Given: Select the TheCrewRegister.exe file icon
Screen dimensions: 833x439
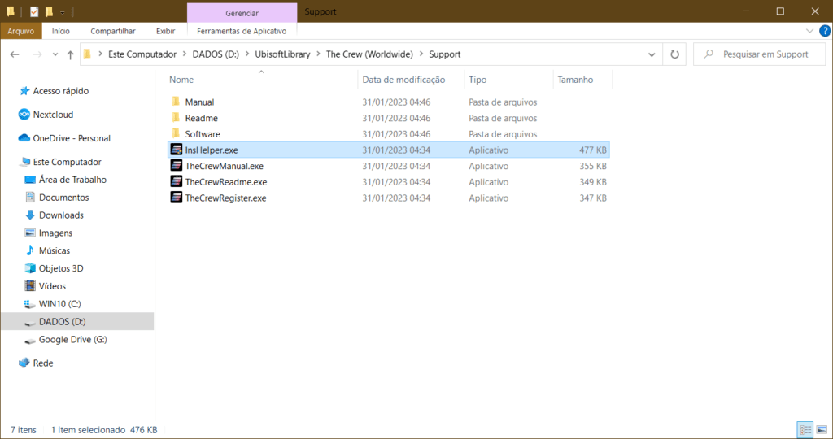Looking at the screenshot, I should 176,198.
